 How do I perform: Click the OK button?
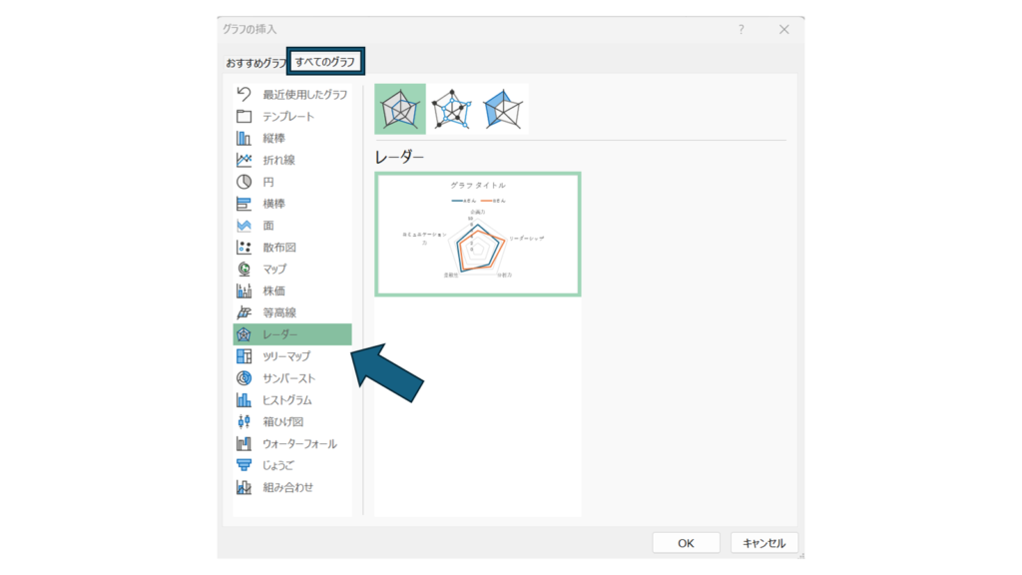click(x=686, y=543)
